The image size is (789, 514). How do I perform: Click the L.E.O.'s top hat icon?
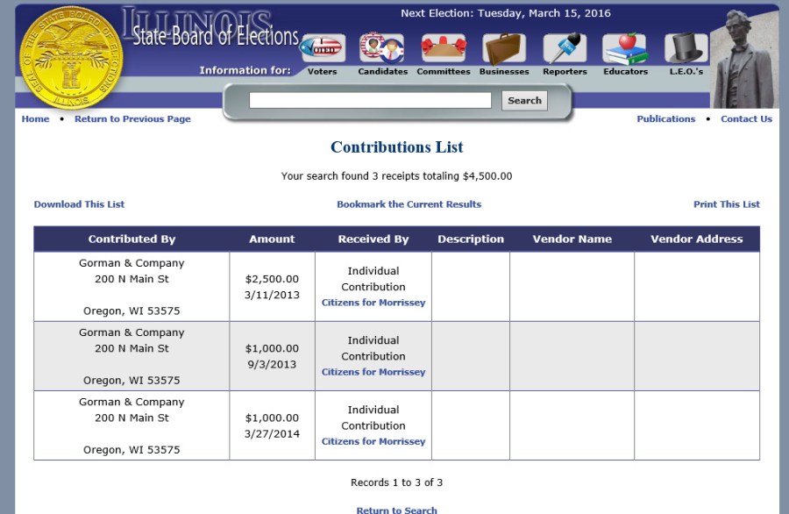pos(686,48)
